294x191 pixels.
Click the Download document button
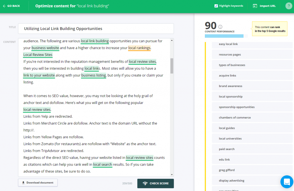[x=38, y=183]
